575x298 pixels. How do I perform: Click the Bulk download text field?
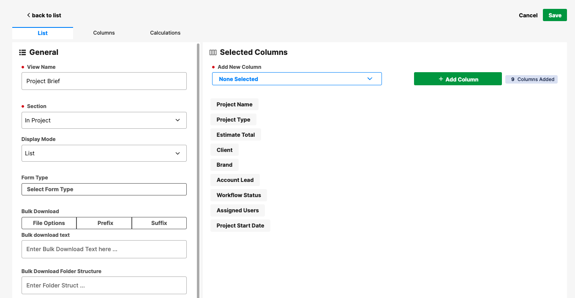pos(104,249)
